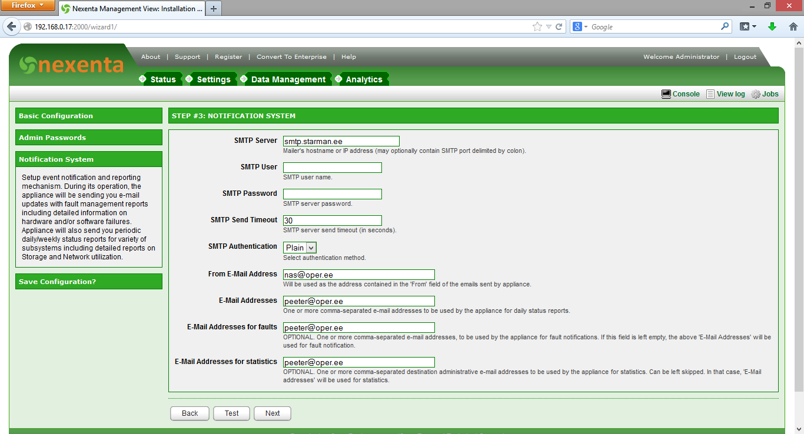Collapse Notification System sidebar section
The width and height of the screenshot is (804, 434).
point(89,159)
